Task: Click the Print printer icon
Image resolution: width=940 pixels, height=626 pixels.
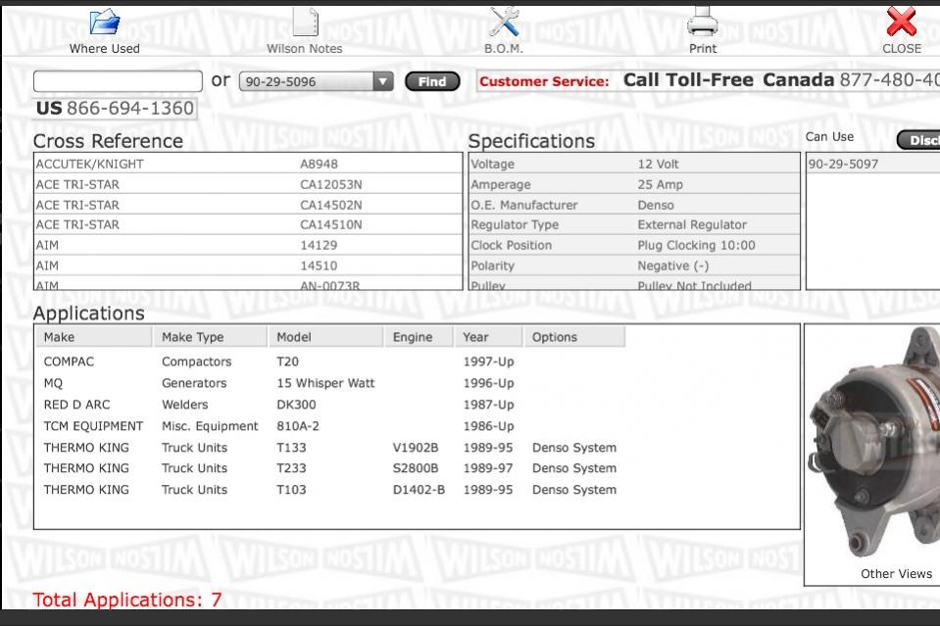Action: (x=702, y=22)
